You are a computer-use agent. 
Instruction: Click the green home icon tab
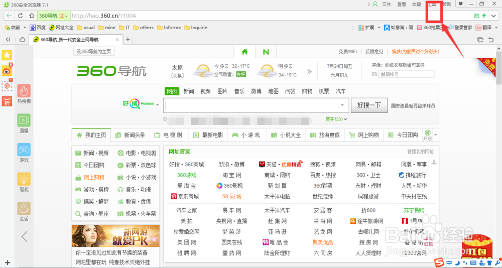coord(244,52)
